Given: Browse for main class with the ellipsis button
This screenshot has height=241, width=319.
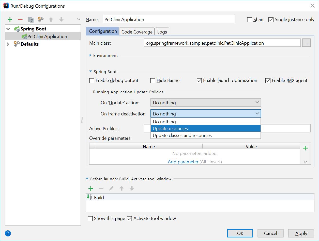Looking at the screenshot, I should tap(306, 43).
